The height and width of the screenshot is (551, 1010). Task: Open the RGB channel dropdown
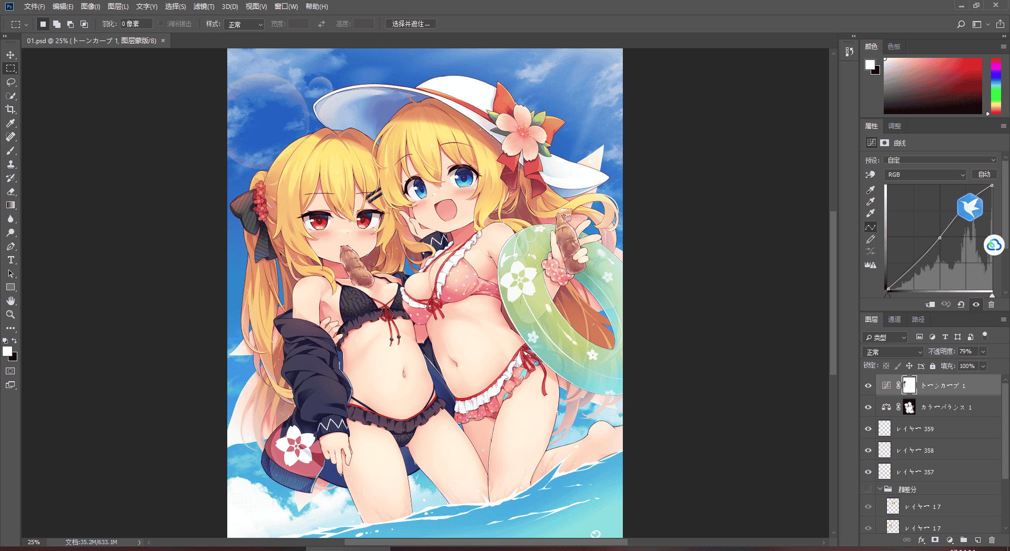(925, 175)
